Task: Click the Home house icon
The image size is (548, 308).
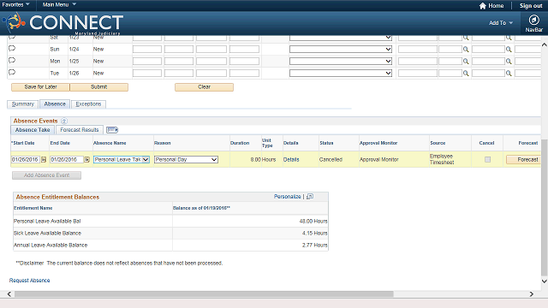Action: point(483,6)
